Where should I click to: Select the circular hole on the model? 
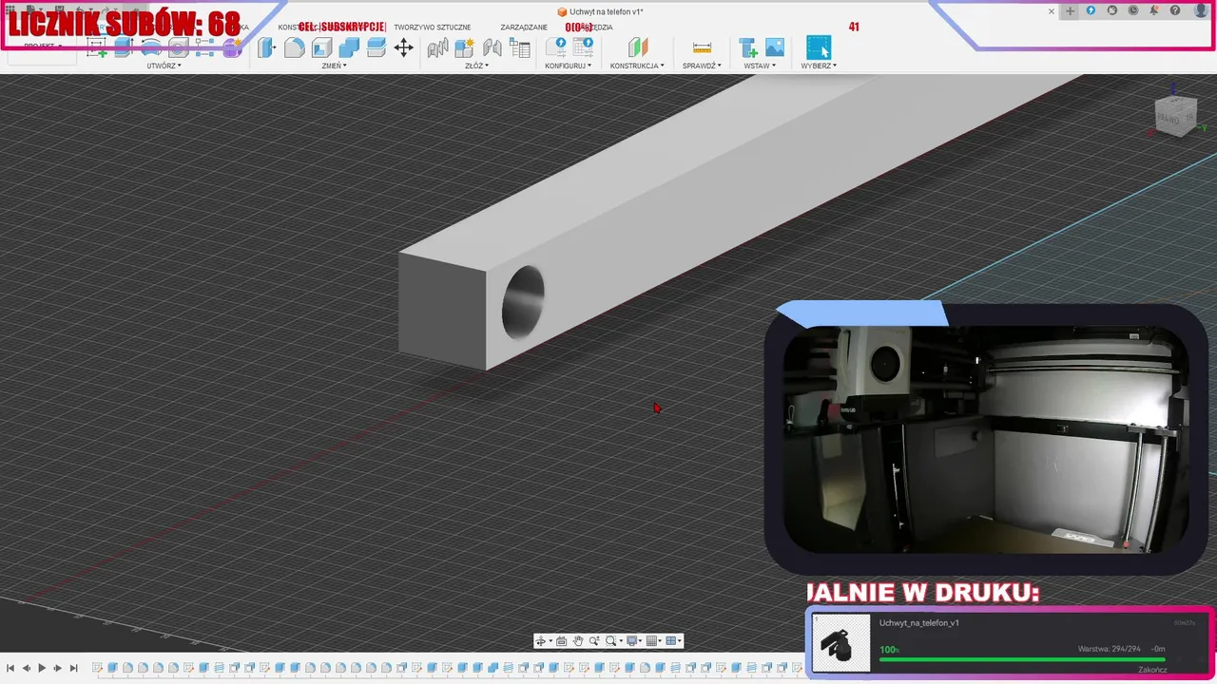point(523,302)
